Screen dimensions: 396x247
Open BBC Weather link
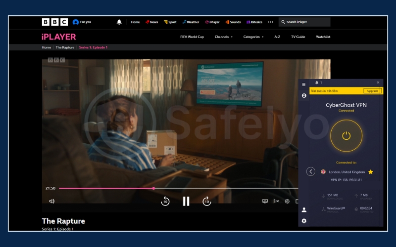pos(191,22)
